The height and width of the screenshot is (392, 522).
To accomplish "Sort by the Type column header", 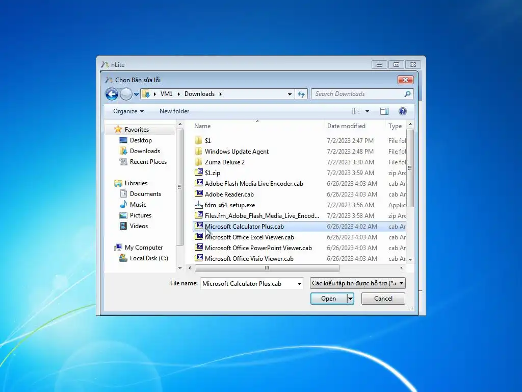I will 396,126.
